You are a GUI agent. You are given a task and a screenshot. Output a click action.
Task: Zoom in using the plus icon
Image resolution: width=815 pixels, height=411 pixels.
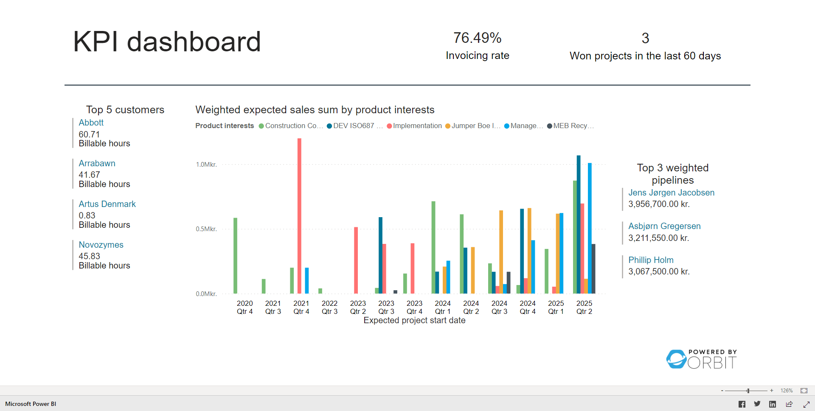click(771, 390)
